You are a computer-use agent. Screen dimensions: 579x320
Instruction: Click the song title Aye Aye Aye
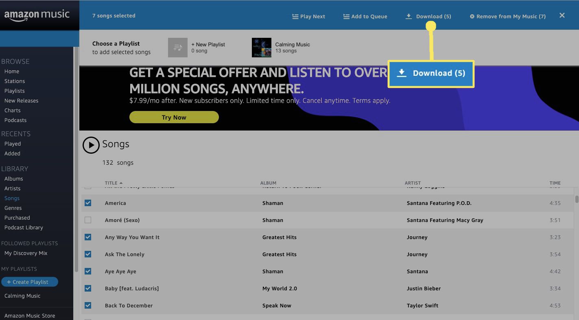120,271
